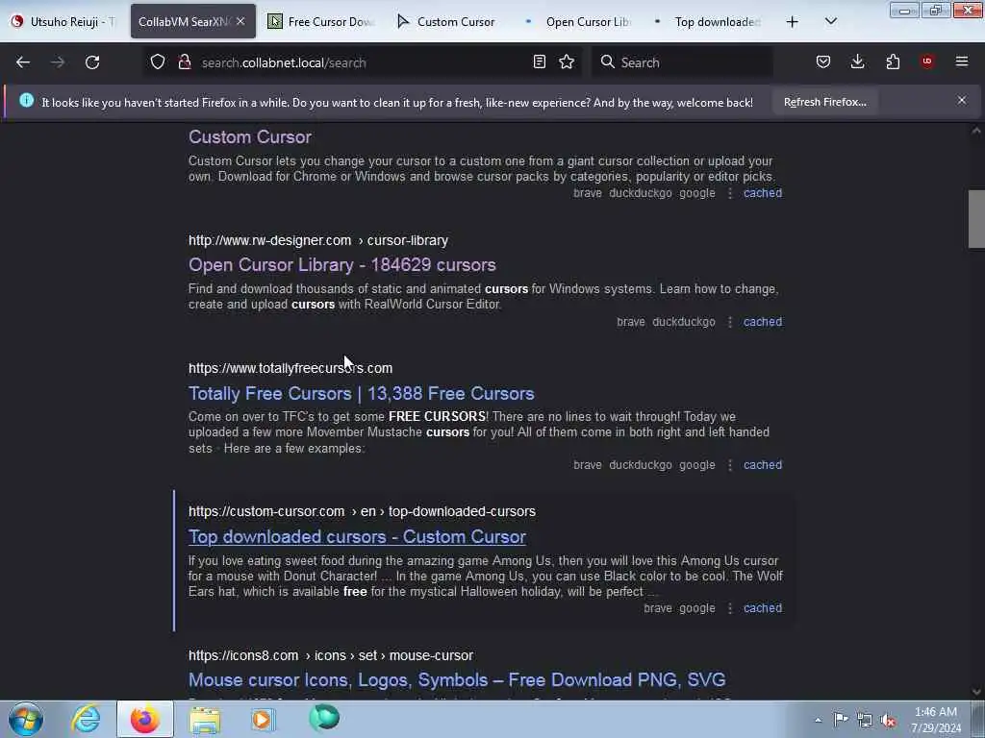985x738 pixels.
Task: Click the custom-cursor.com top-downloaded-cursors URL
Action: tap(362, 511)
